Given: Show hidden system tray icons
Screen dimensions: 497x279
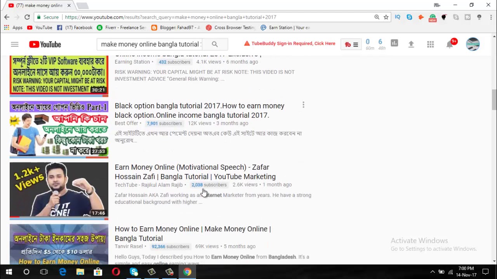Looking at the screenshot, I should coord(433,272).
